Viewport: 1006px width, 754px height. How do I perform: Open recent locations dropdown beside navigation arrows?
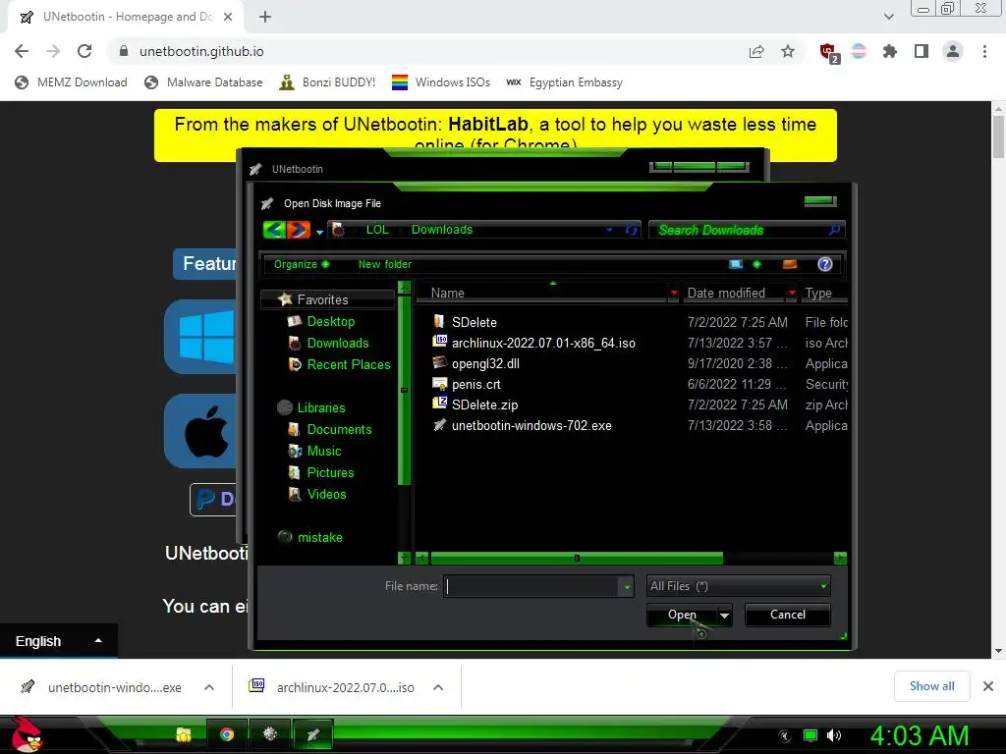(x=319, y=232)
